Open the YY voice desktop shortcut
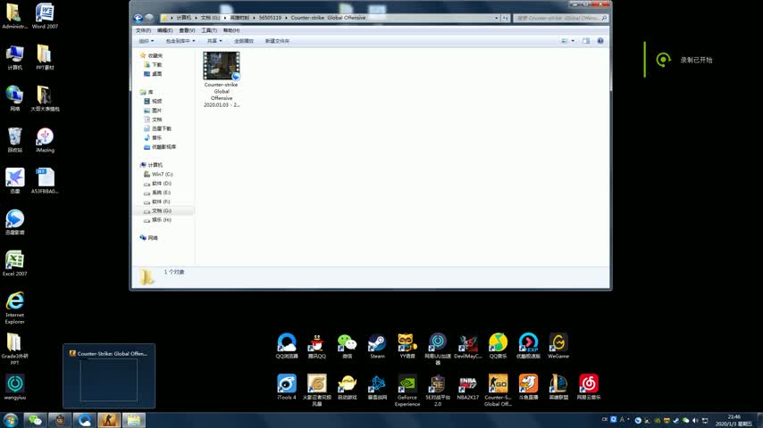 [x=407, y=345]
